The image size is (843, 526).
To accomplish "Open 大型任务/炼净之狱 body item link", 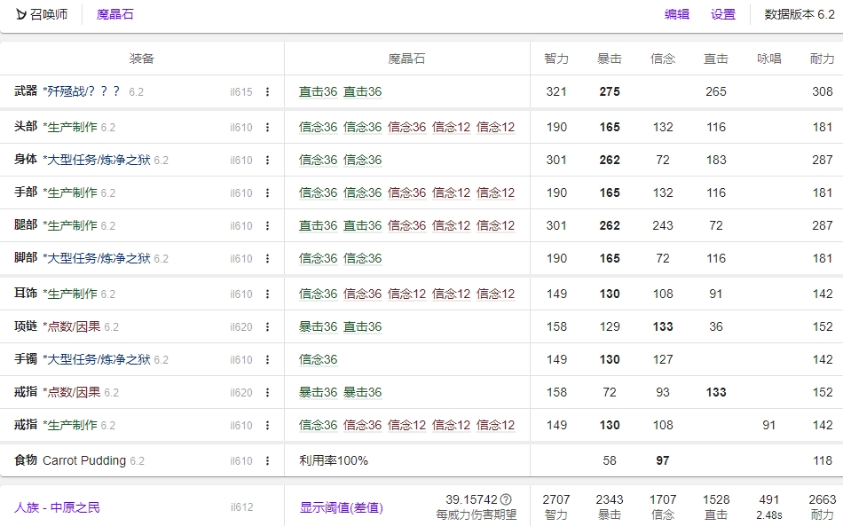I will pos(98,161).
